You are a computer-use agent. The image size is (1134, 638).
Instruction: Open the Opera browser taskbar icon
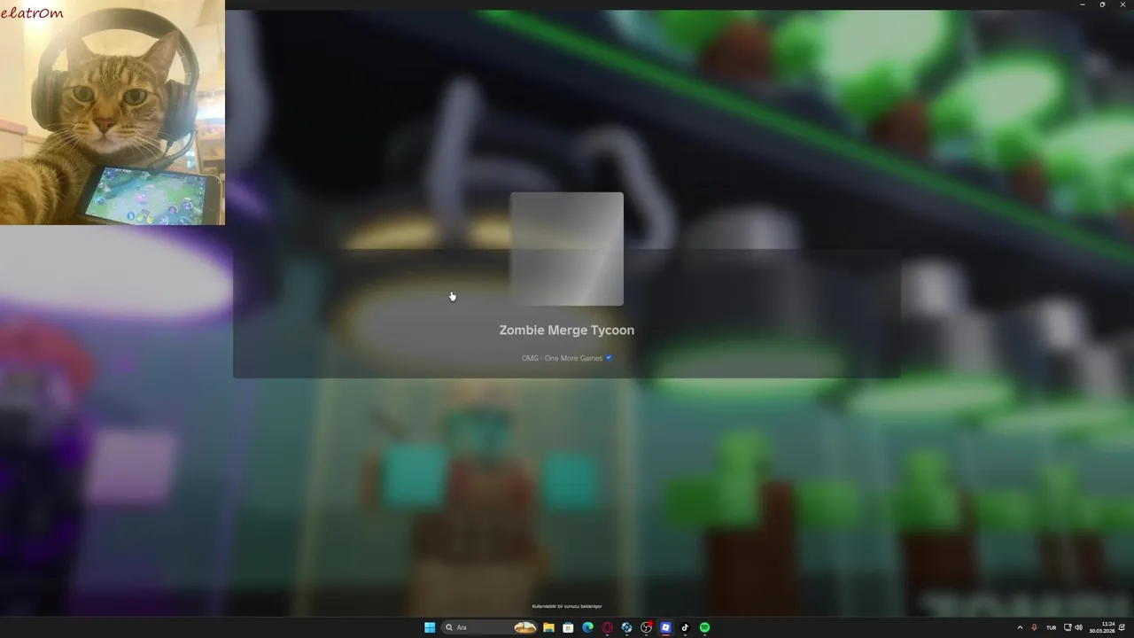pos(607,627)
